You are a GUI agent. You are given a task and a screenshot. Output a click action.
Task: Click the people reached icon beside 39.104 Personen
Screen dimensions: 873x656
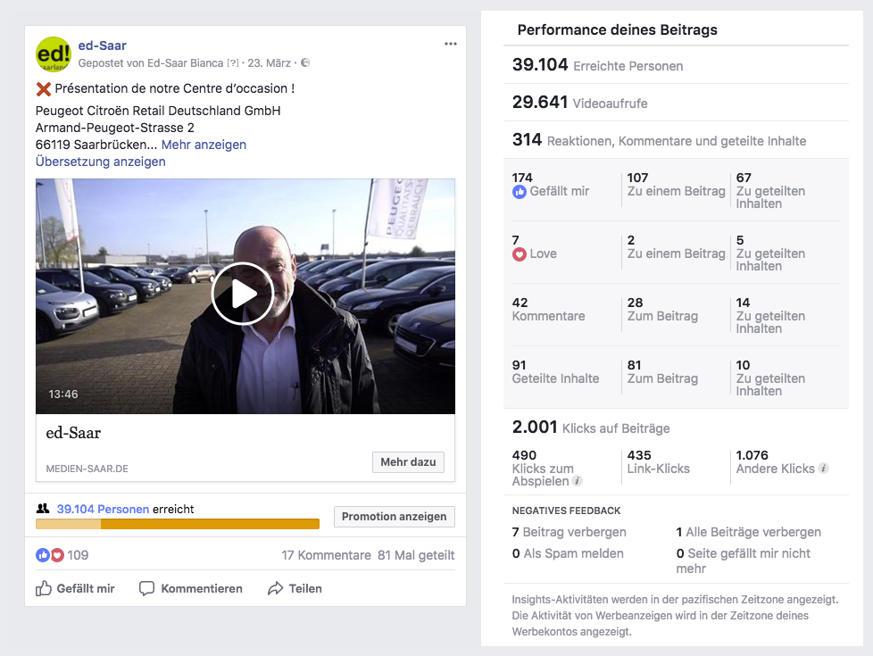coord(43,509)
